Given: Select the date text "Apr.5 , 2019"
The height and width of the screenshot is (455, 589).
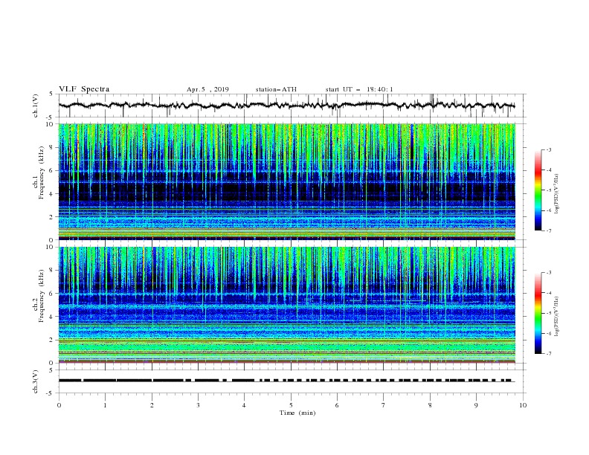Looking at the screenshot, I should [207, 89].
